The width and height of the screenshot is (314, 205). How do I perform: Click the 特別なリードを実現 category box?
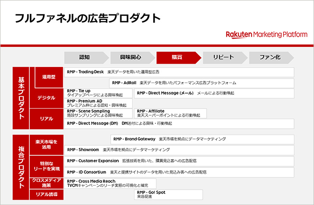[x=46, y=166]
